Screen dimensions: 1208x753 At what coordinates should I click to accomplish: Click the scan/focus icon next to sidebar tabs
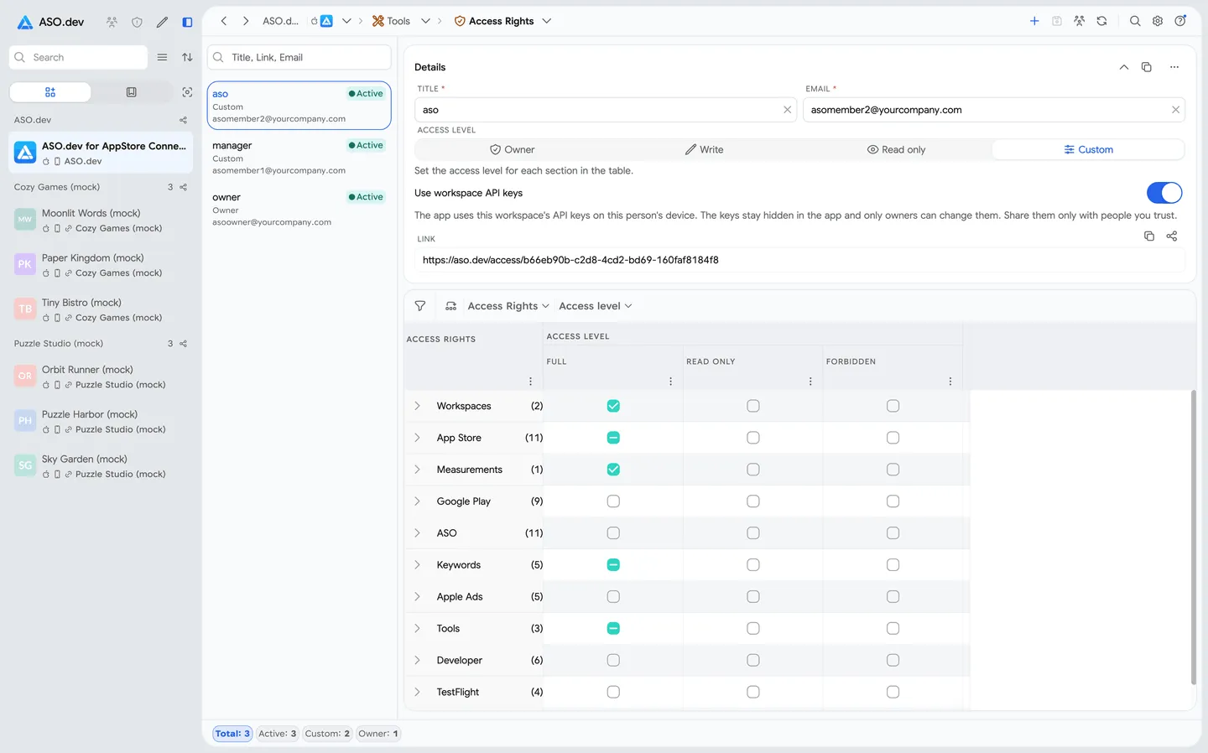click(187, 92)
